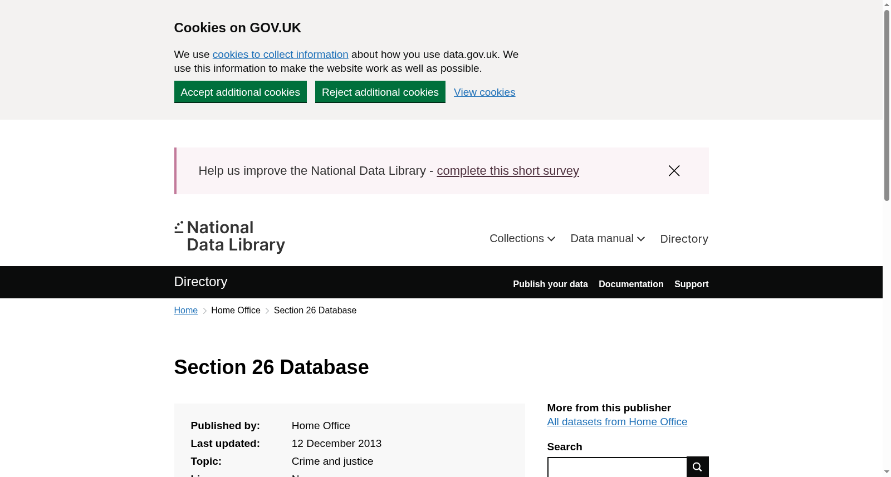This screenshot has height=477, width=891.
Task: Click the Directory heading in black bar
Action: coord(200,282)
